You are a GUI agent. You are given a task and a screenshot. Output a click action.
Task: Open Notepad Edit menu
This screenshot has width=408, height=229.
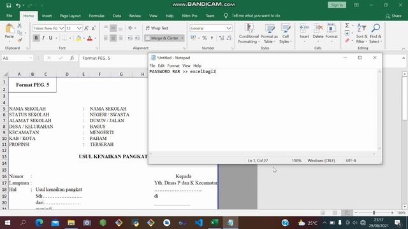tap(161, 66)
